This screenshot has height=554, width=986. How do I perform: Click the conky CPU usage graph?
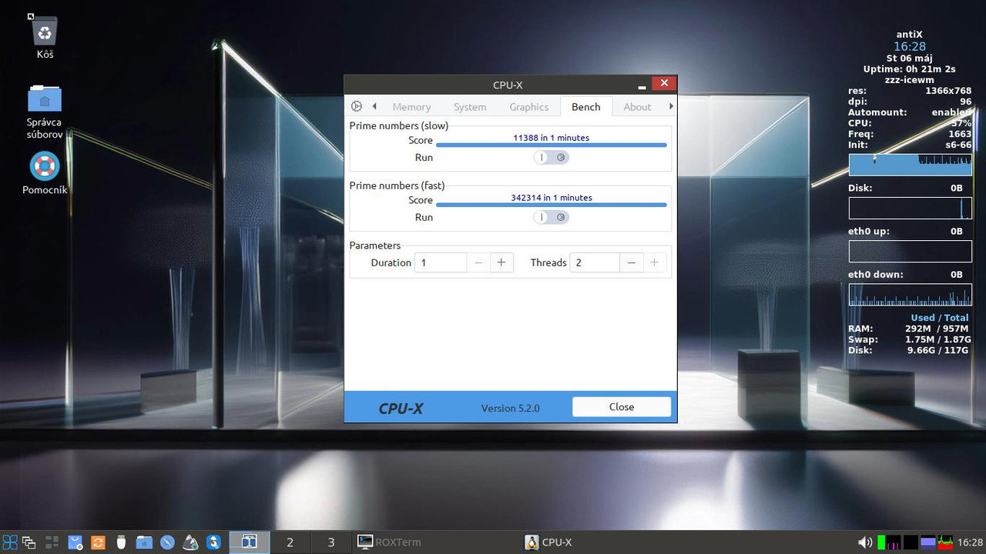[910, 165]
